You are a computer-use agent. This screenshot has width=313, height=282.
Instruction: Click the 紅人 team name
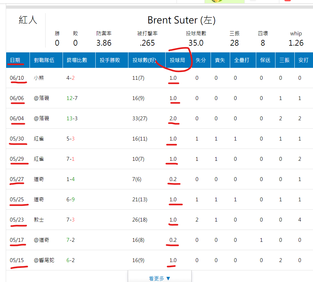click(28, 20)
